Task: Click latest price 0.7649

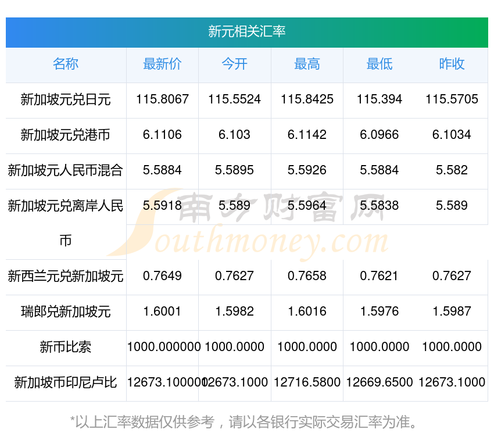Action: pos(162,276)
